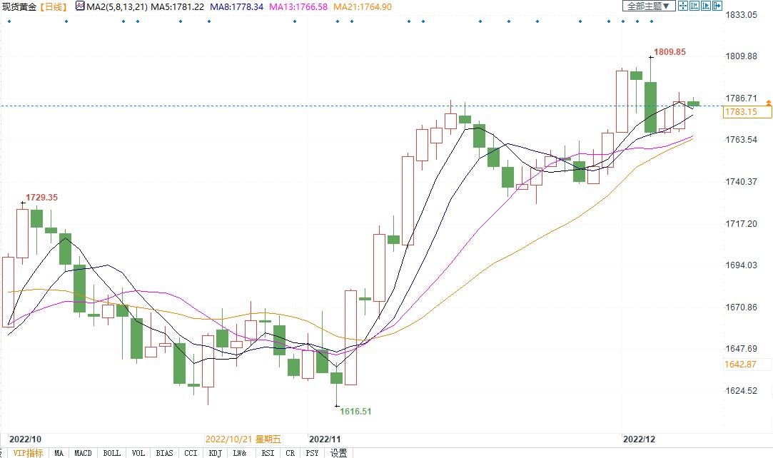Viewport: 773px width, 458px height.
Task: Open the VIP指标 tab
Action: point(28,453)
